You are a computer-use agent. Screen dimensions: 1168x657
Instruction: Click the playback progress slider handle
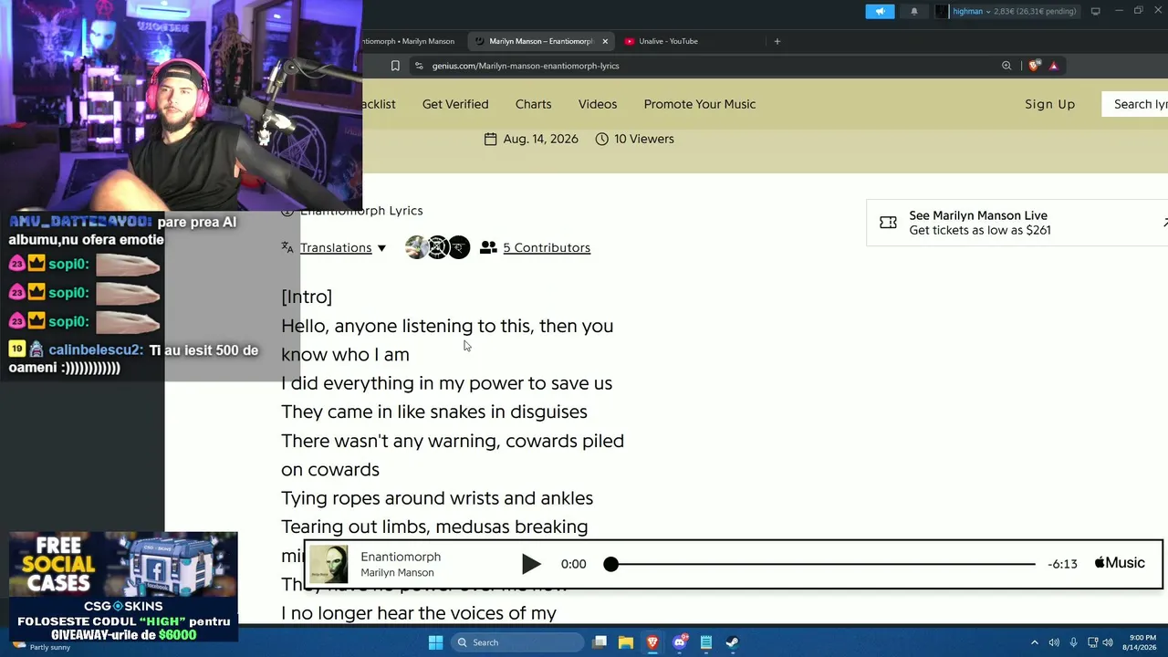[611, 564]
